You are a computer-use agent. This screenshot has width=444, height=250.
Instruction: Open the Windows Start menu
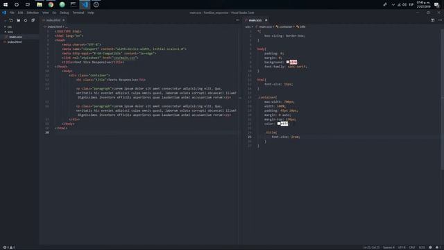(x=6, y=5)
